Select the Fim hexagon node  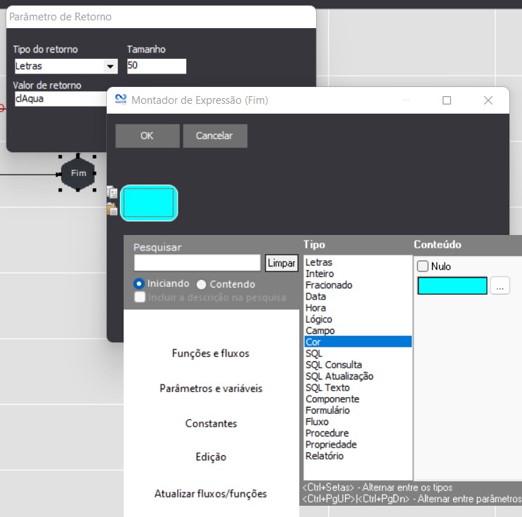(x=78, y=173)
